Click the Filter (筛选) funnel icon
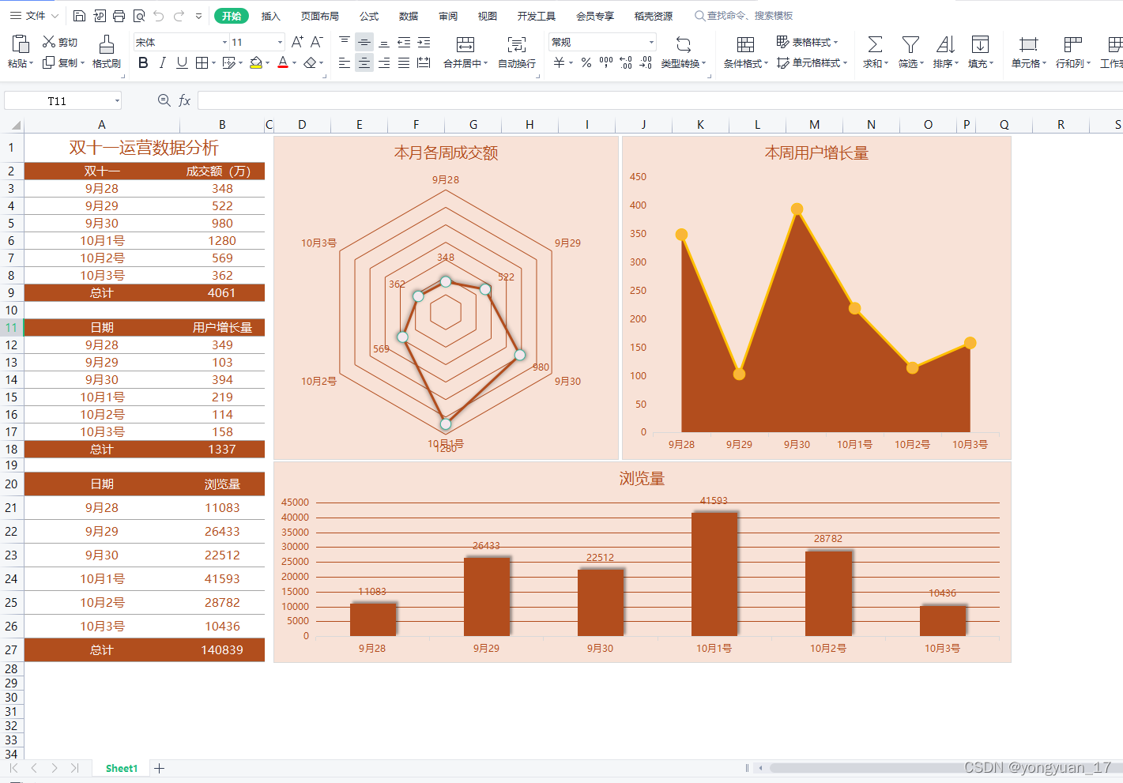 [x=910, y=44]
